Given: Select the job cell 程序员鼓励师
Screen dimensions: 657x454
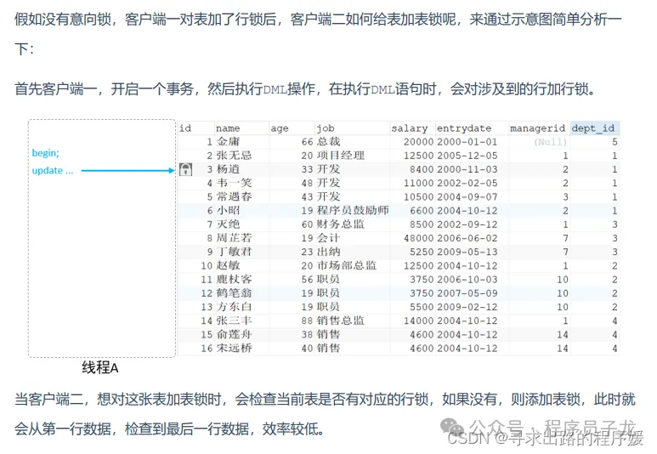Looking at the screenshot, I should coord(353,211).
